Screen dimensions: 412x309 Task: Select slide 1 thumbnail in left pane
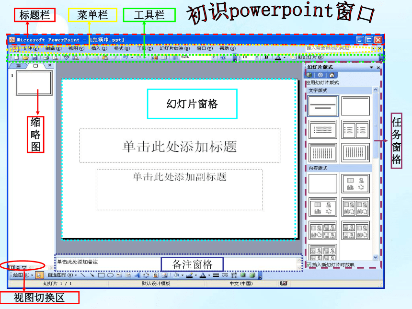click(x=34, y=83)
